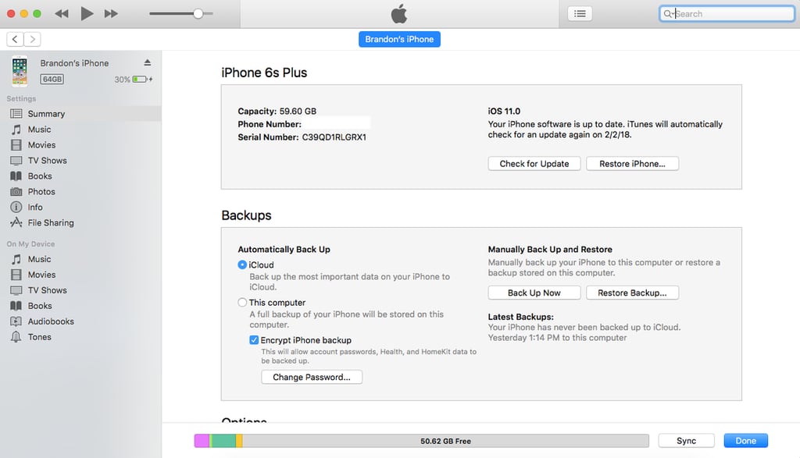Click the blue Done button
800x458 pixels.
pyautogui.click(x=746, y=441)
